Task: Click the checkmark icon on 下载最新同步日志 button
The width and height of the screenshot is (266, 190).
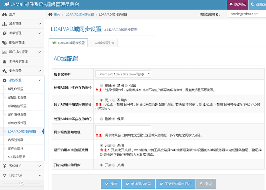Action: (162, 184)
